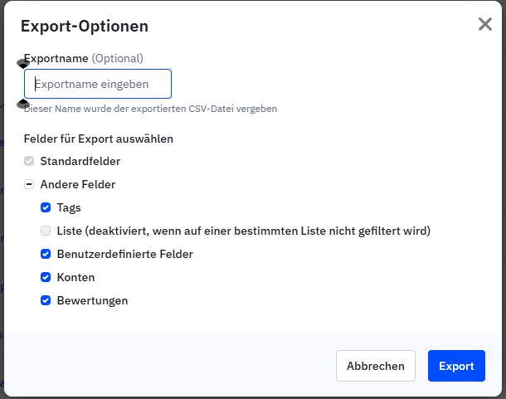Uncheck the Bewertungen checkbox
Viewport: 506px width, 399px height.
point(46,300)
